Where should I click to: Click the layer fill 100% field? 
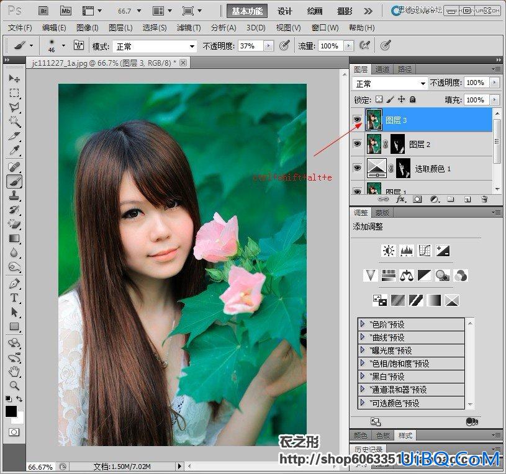pyautogui.click(x=477, y=100)
